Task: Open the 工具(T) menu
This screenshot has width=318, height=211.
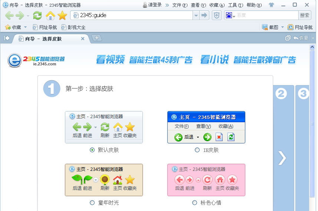Action: click(235, 5)
